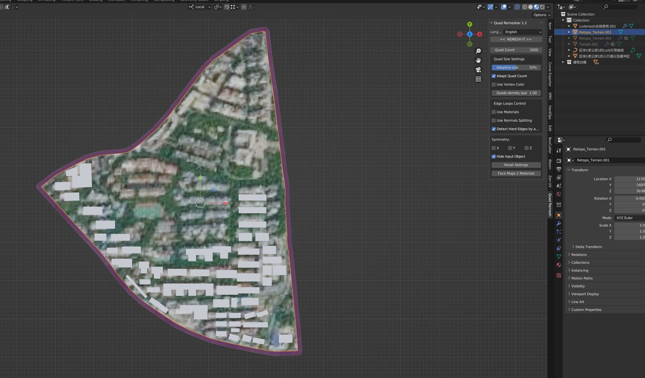Collapse the Quad Remesher 1.2 panel

(x=491, y=23)
